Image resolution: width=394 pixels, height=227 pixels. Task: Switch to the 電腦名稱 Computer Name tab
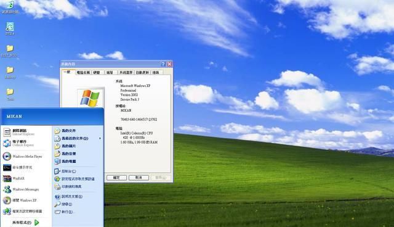tap(83, 72)
